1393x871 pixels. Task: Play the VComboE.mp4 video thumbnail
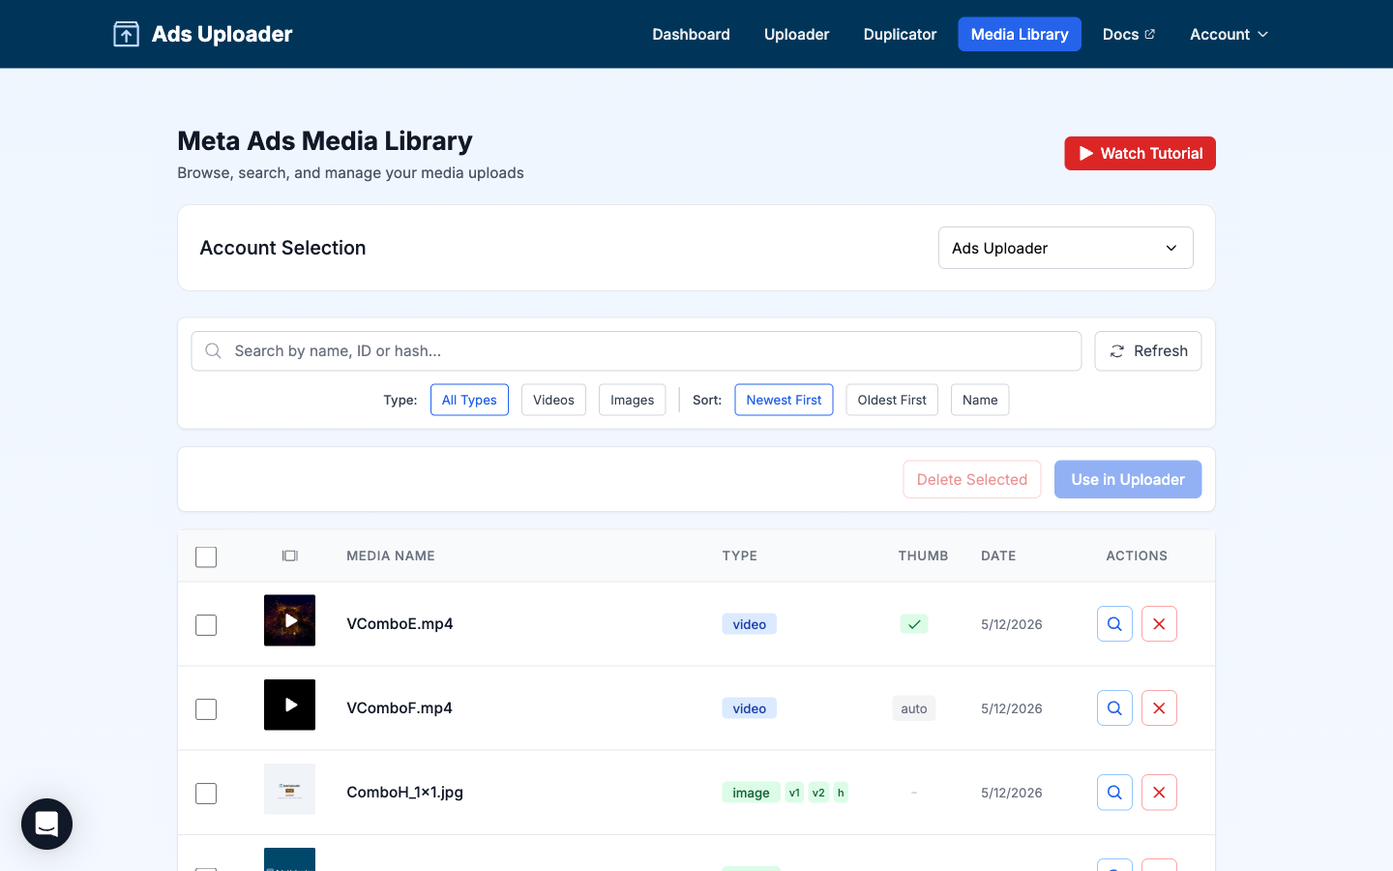tap(289, 620)
